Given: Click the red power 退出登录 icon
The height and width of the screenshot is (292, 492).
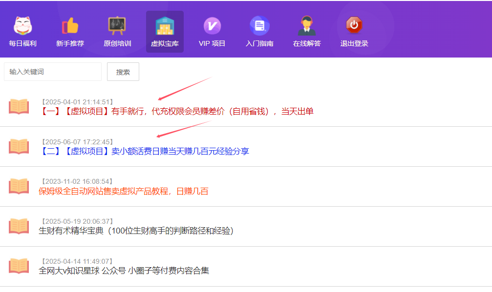Looking at the screenshot, I should 354,25.
